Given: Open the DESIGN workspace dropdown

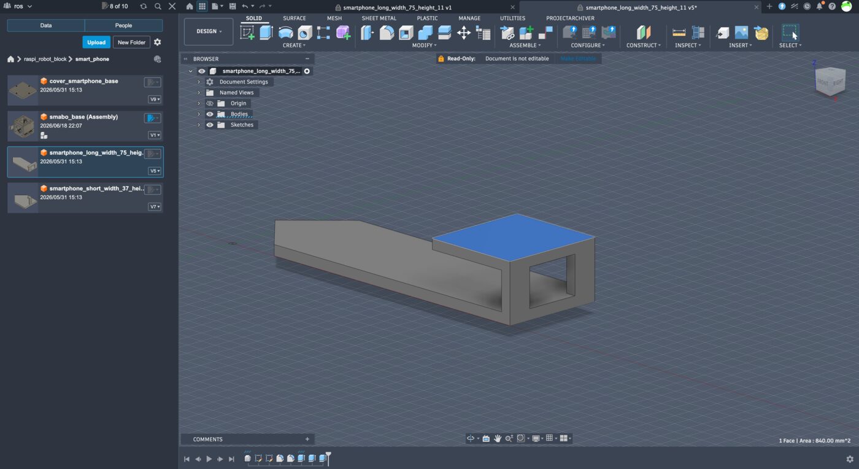Looking at the screenshot, I should [209, 31].
